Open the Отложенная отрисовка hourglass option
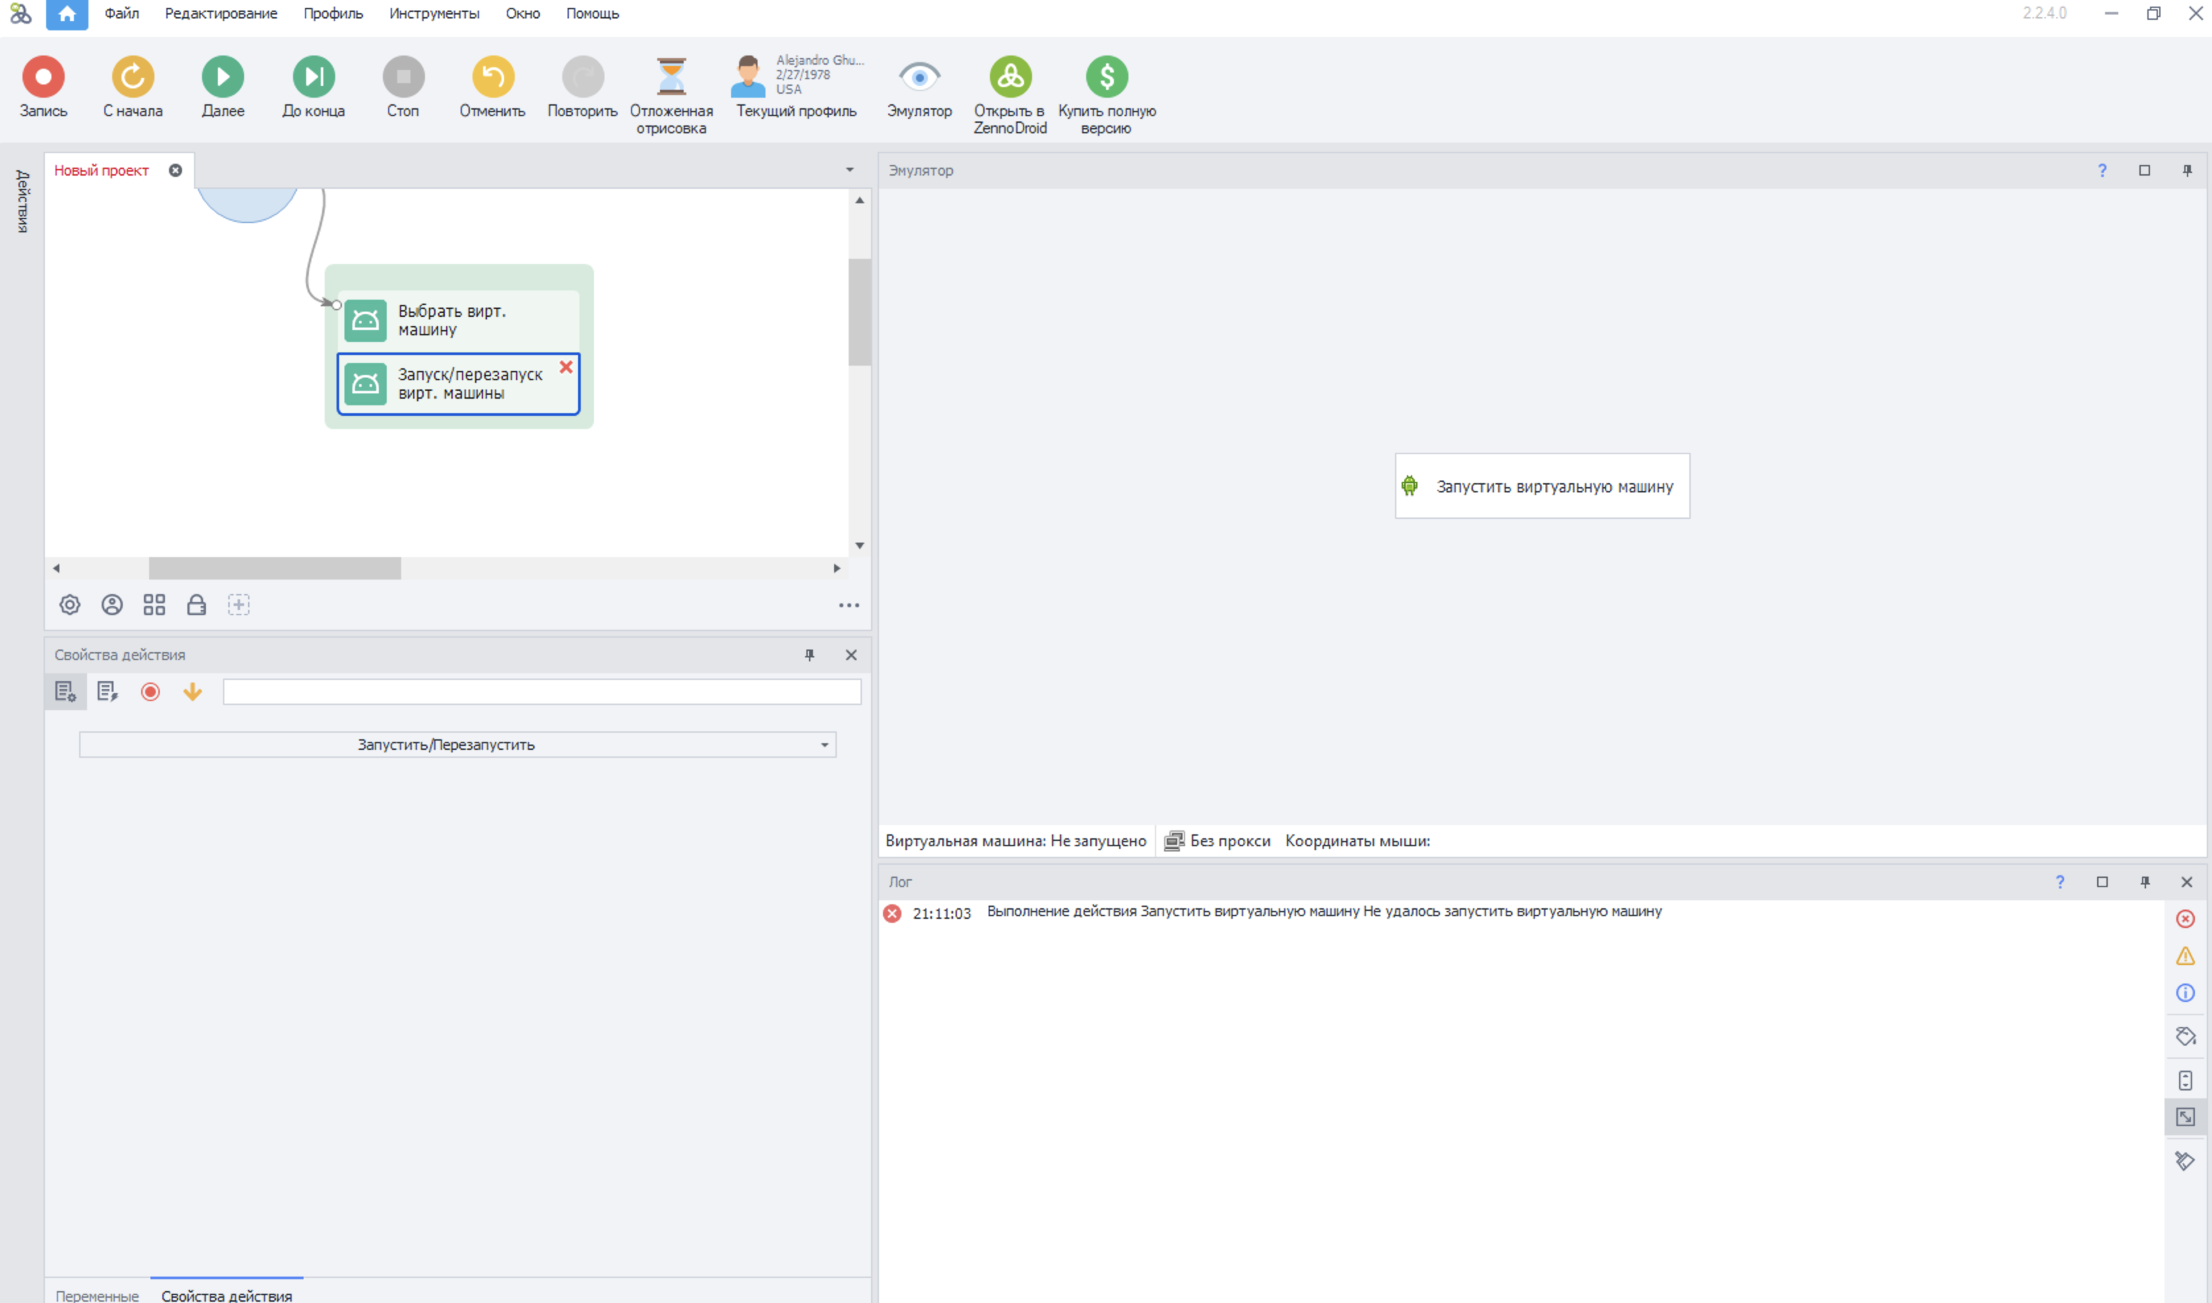2212x1303 pixels. 670,77
